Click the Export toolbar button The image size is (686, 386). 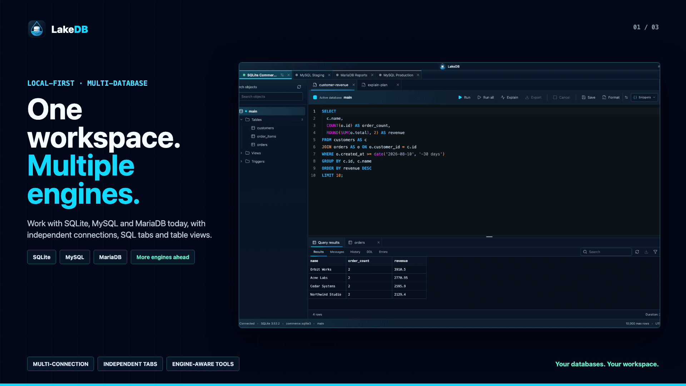[x=533, y=98]
